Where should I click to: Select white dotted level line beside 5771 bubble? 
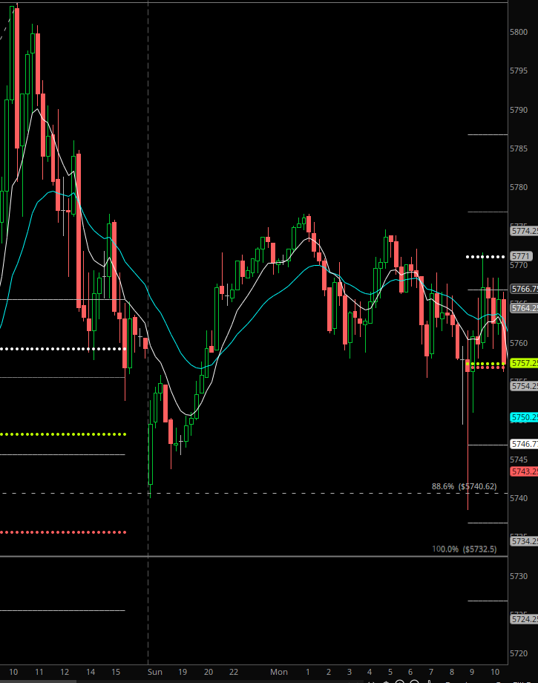485,257
